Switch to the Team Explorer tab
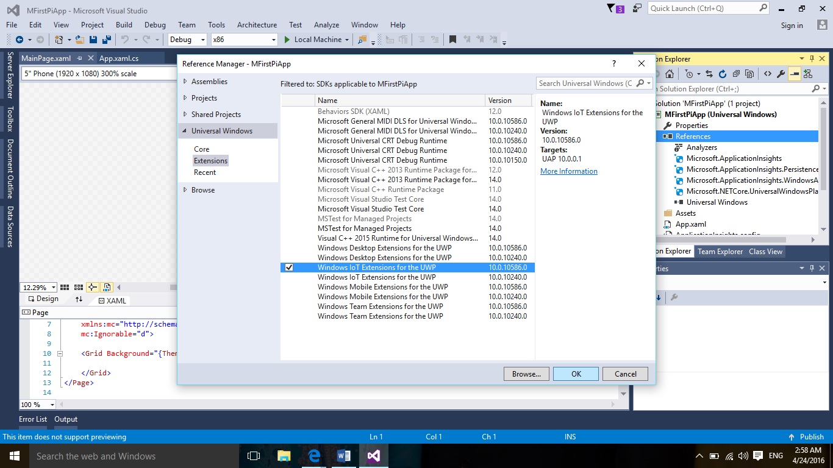The image size is (833, 468). pyautogui.click(x=720, y=252)
